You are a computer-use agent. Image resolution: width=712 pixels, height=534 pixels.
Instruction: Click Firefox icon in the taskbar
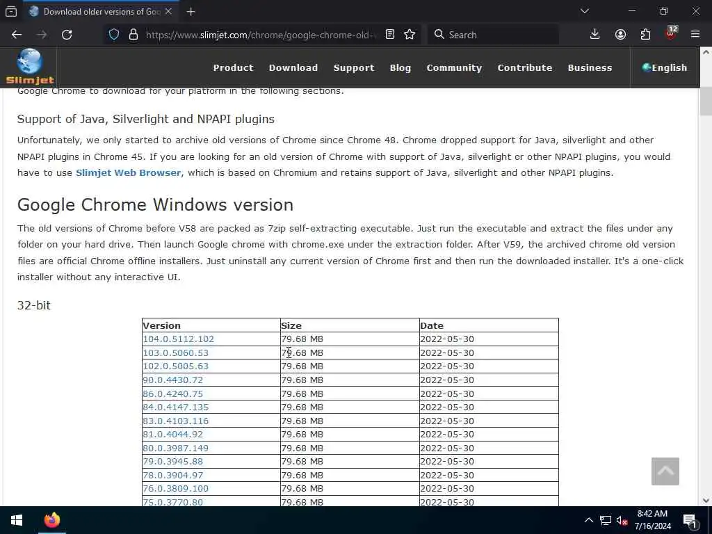pyautogui.click(x=51, y=520)
